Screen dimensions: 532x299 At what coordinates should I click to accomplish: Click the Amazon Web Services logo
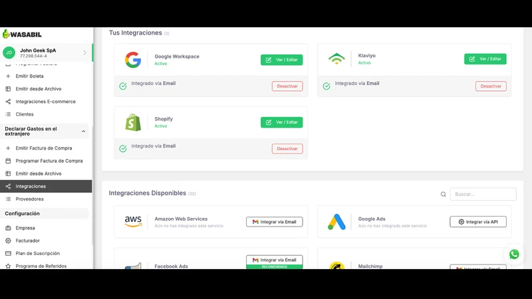tap(133, 222)
